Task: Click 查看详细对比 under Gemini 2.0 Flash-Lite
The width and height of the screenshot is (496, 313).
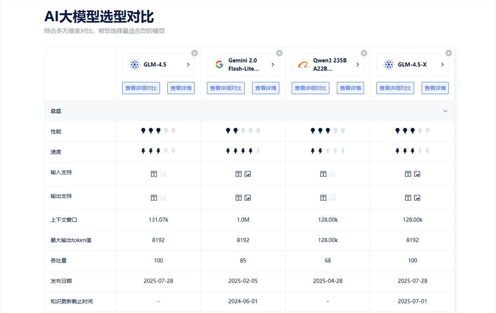Action: click(x=226, y=88)
